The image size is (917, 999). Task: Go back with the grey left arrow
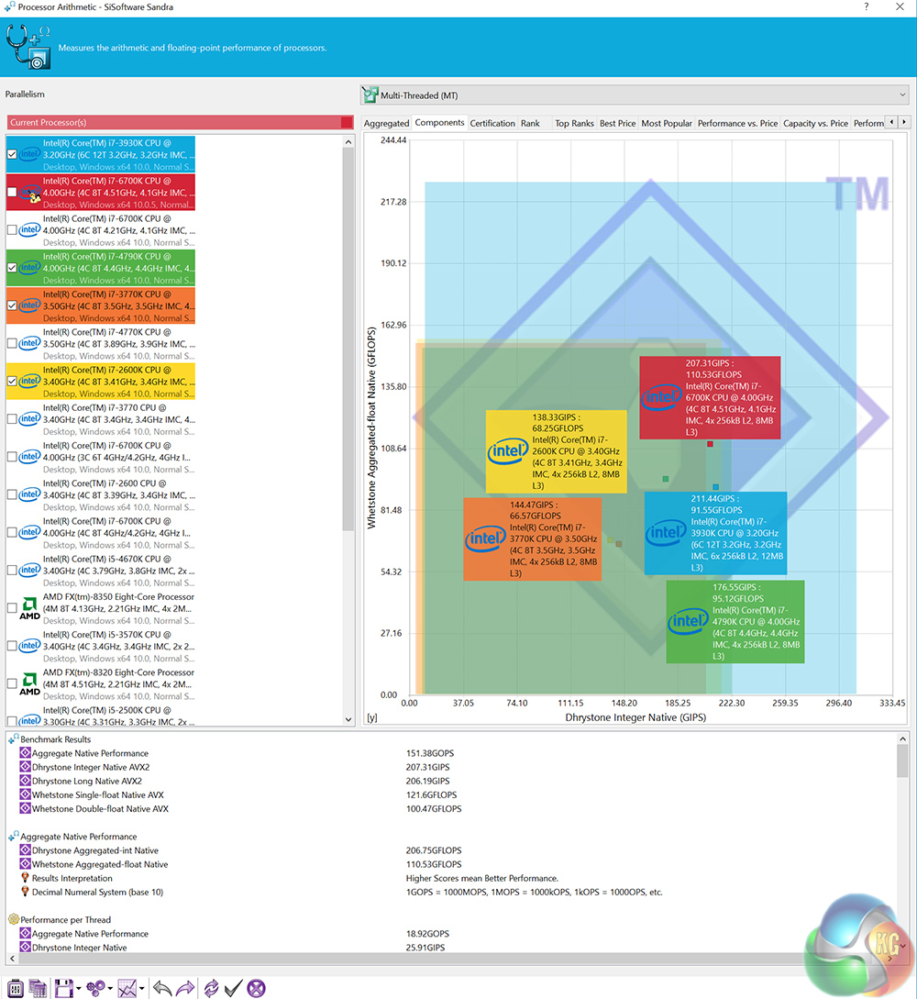coord(162,988)
